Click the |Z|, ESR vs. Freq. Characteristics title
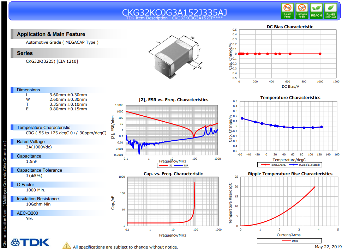Image resolution: width=348 pixels, height=251 pixels. 174,100
